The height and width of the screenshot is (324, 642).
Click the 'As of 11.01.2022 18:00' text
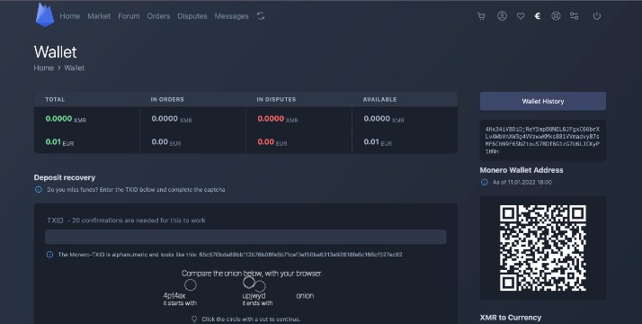[x=522, y=183]
